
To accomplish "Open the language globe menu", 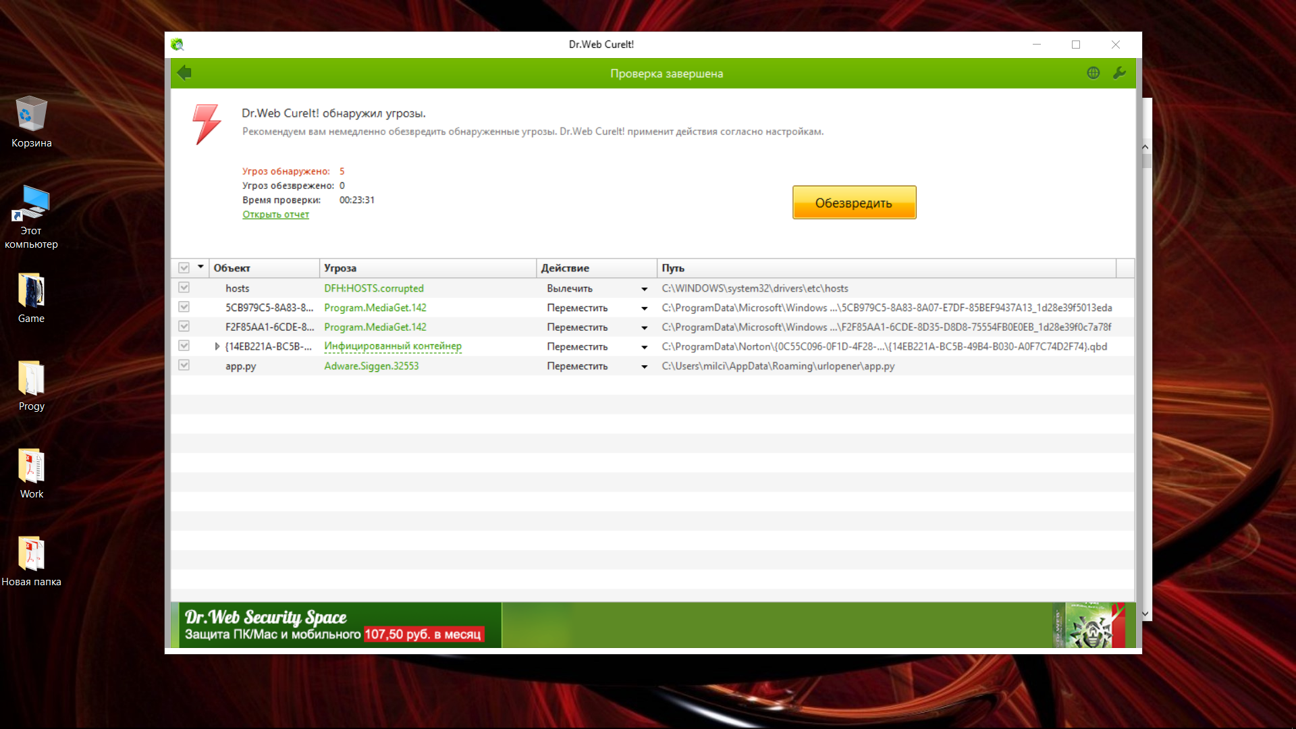I will [x=1093, y=73].
